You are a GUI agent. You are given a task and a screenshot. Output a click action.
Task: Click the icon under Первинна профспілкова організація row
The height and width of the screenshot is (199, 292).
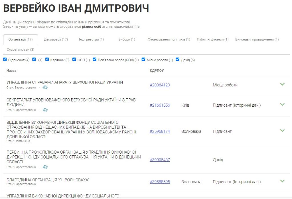pos(45,167)
